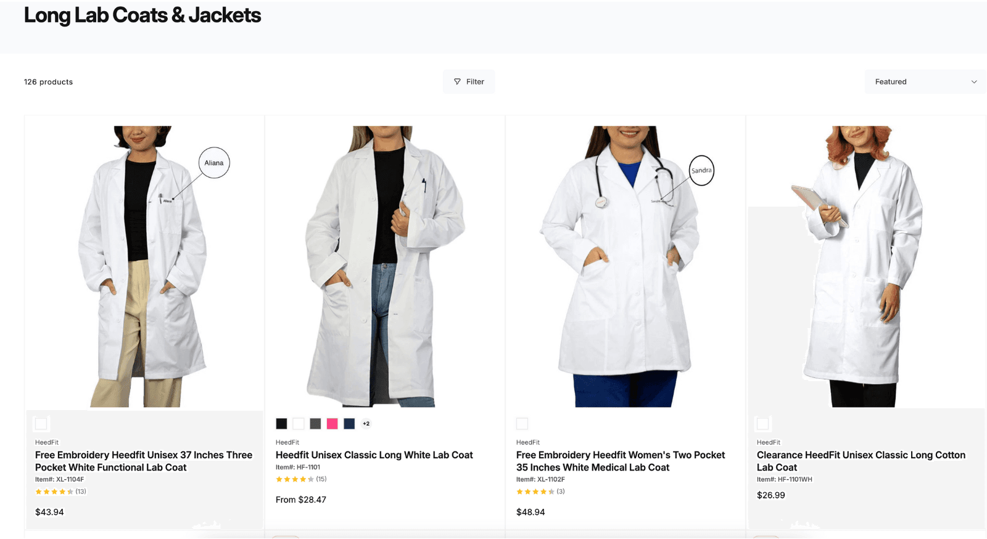Click the Aliana embroidered coat product image
The image size is (987, 539).
tap(144, 265)
